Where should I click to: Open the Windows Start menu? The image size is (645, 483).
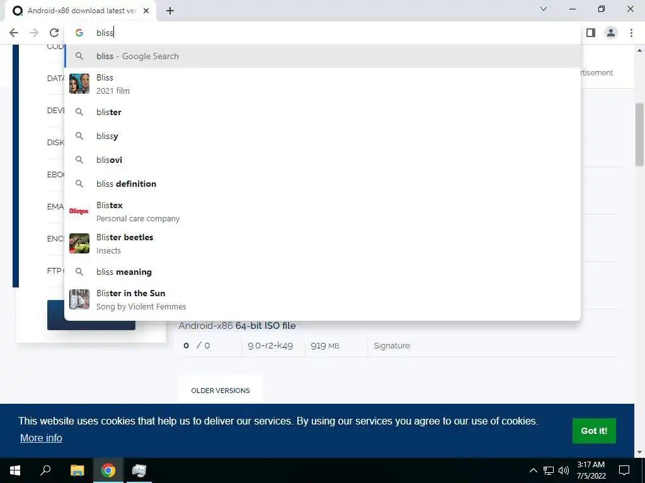[15, 470]
